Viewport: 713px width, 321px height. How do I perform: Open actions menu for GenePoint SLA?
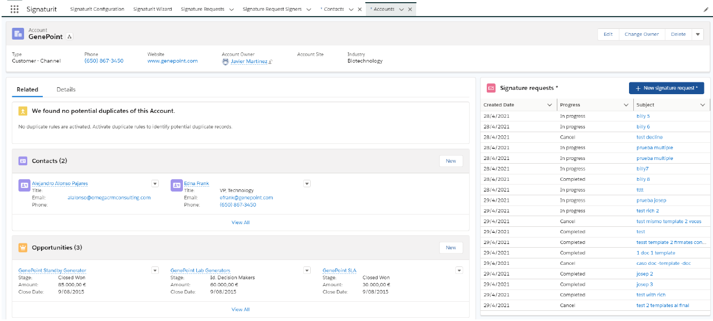pyautogui.click(x=459, y=270)
